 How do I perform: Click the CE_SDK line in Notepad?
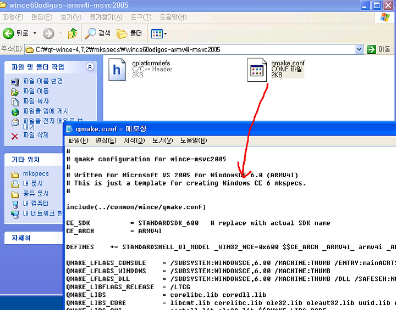[x=198, y=223]
